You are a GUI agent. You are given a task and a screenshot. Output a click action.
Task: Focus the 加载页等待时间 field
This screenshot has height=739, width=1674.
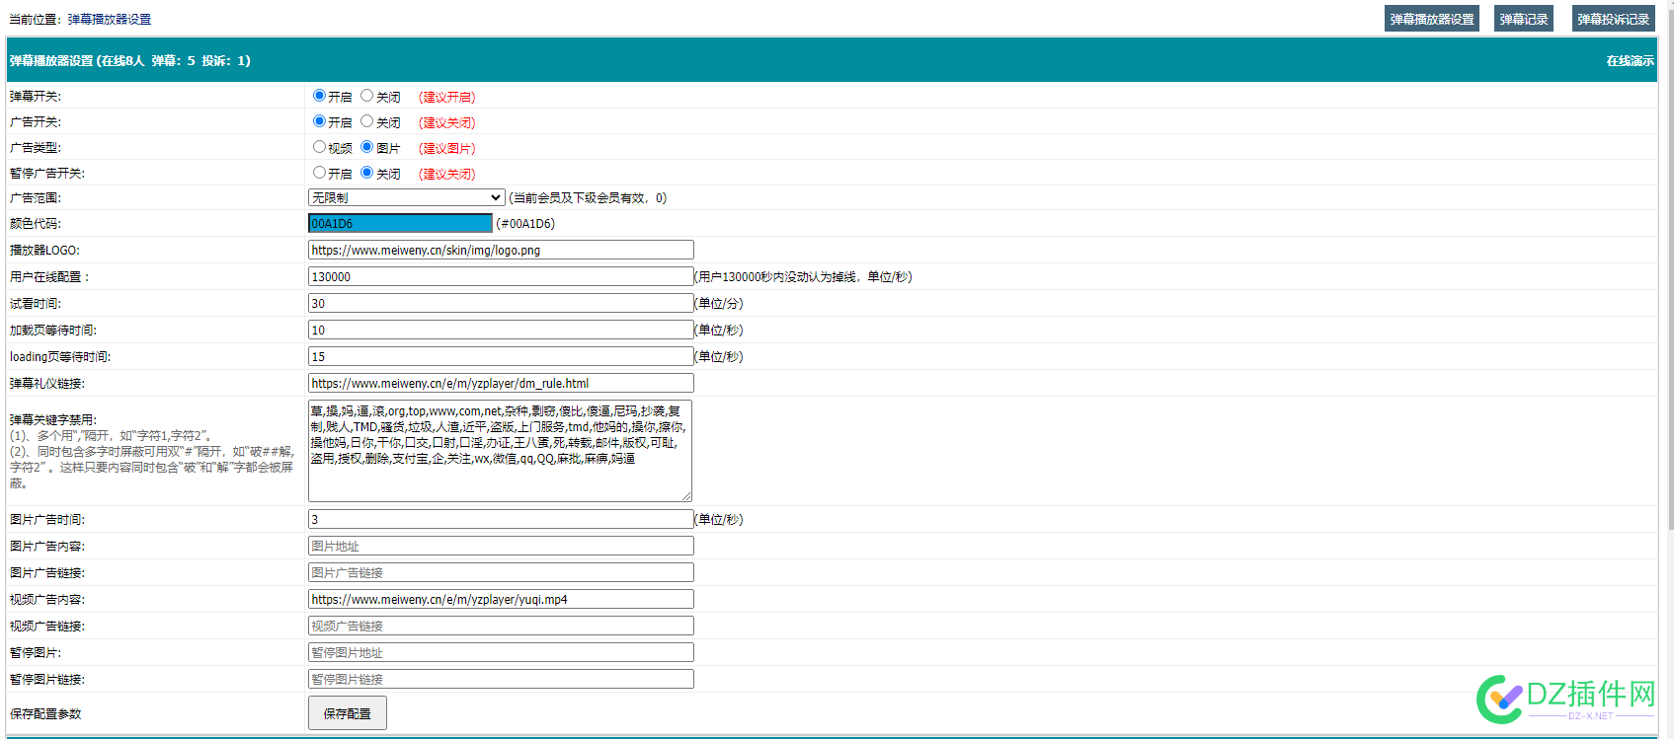pos(501,330)
